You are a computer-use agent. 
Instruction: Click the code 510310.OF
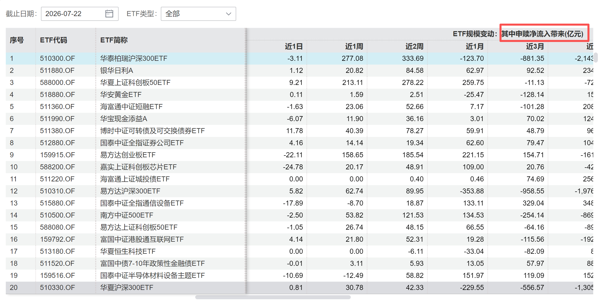57,191
